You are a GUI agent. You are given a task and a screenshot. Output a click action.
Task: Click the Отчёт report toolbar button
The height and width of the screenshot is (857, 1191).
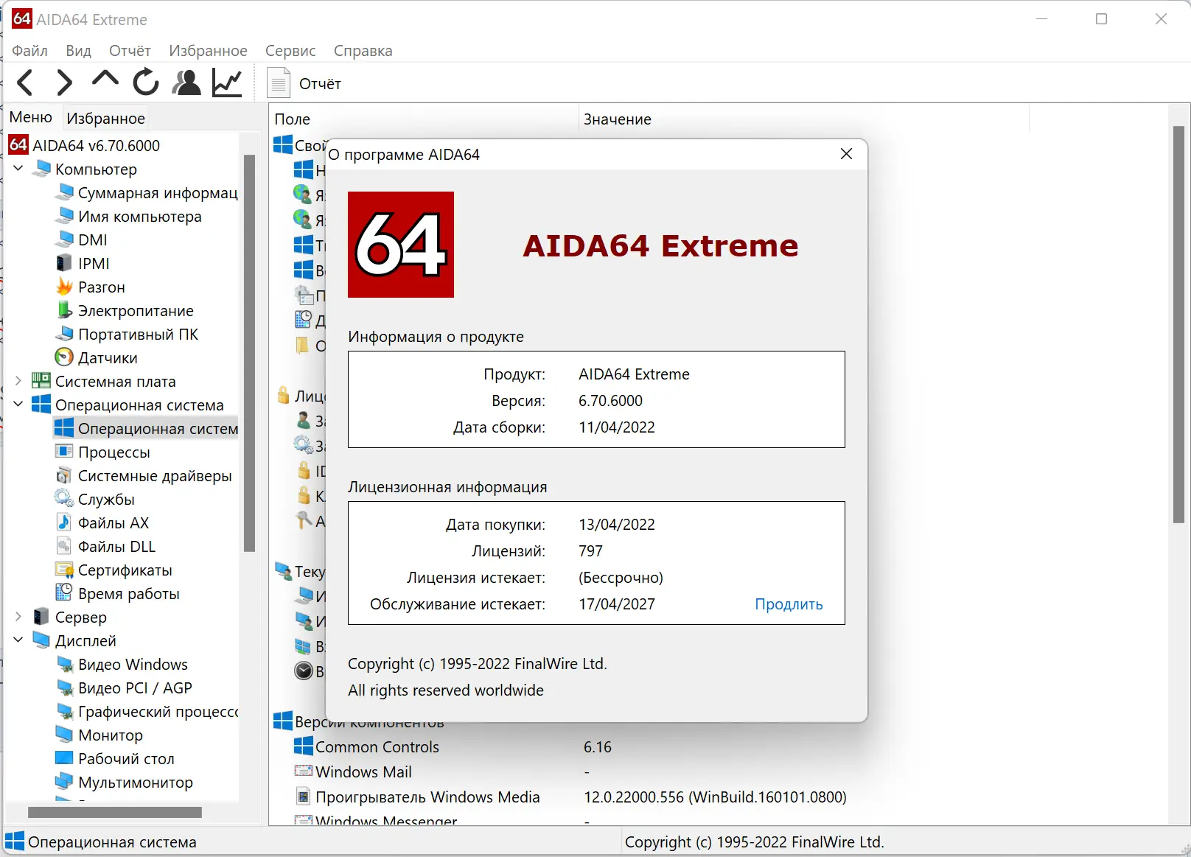click(304, 83)
